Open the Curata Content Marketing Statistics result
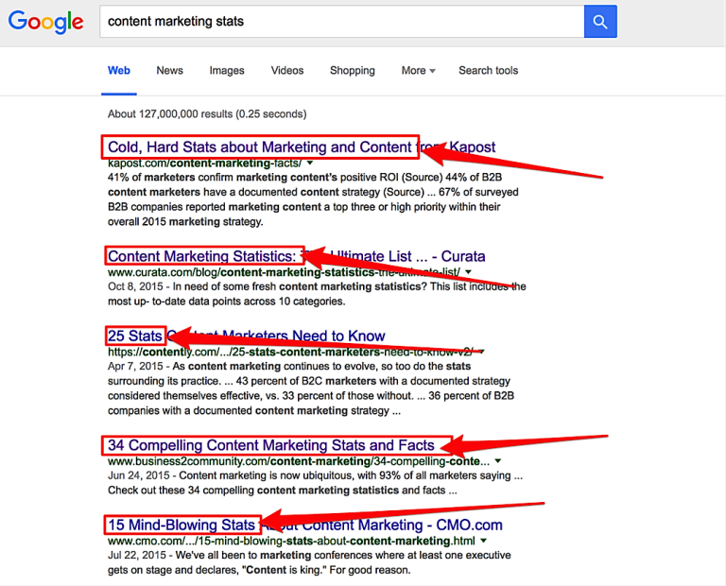The width and height of the screenshot is (726, 586). [296, 256]
